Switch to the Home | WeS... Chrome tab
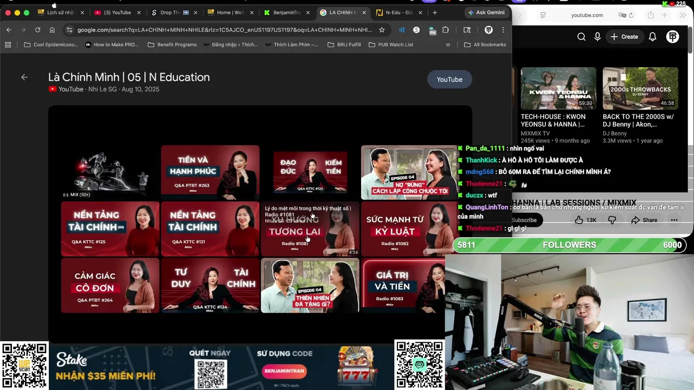Viewport: 694px width, 390px height. (x=229, y=12)
